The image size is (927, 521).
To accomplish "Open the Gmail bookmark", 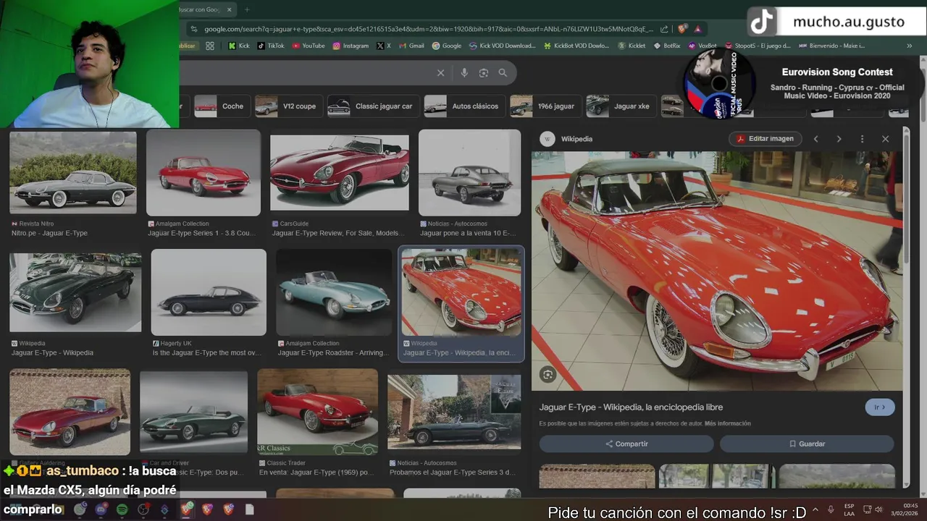I will tap(411, 46).
